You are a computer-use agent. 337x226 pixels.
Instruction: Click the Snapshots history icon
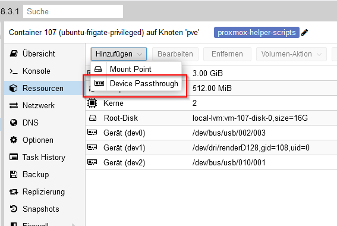pos(14,209)
